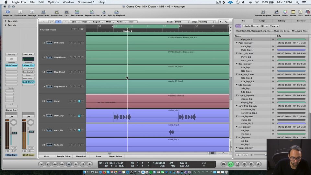Expand the Ope_bip.1 inspector triangle
The height and width of the screenshot is (175, 311).
(x=6, y=21)
